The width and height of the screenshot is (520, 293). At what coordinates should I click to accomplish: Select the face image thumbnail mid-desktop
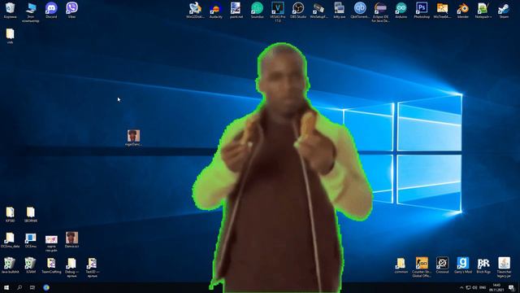(133, 138)
